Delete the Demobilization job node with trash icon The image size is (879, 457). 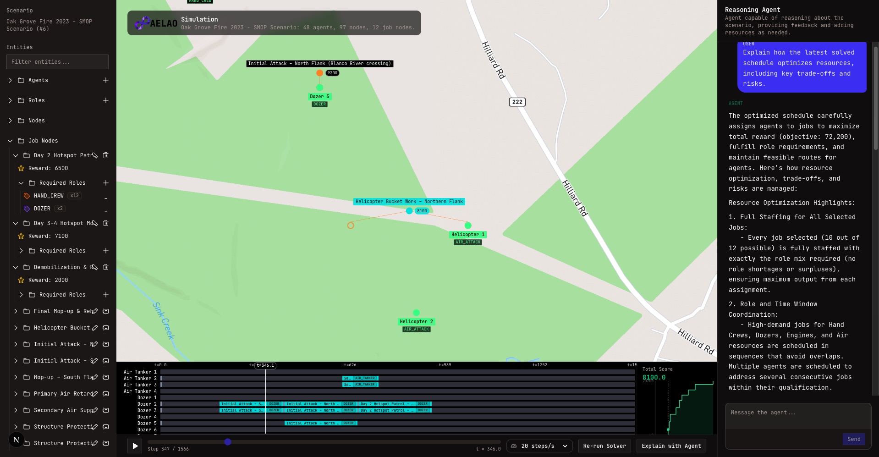point(106,267)
